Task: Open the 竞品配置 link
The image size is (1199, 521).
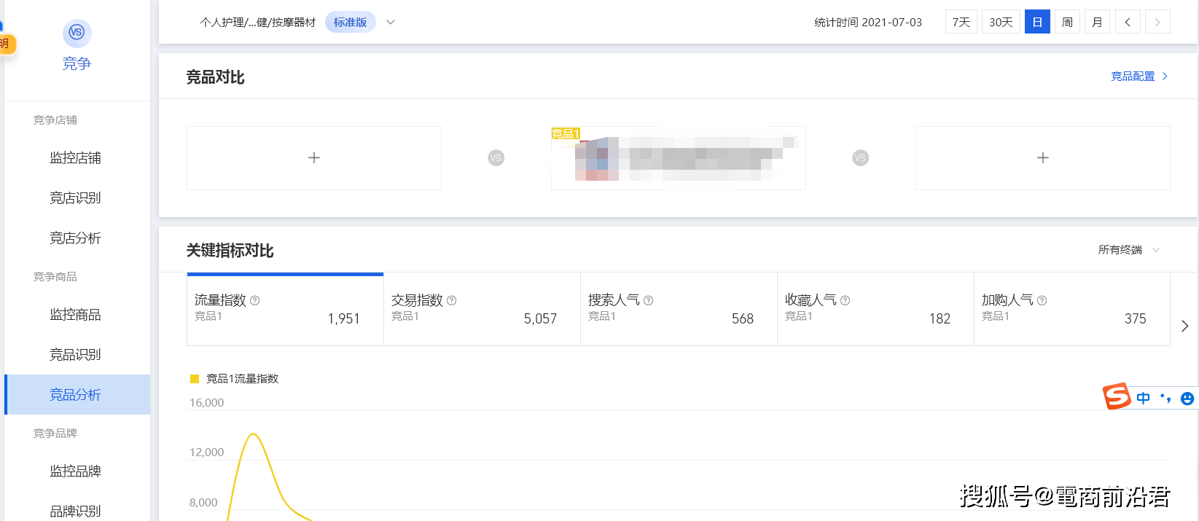Action: (1139, 77)
